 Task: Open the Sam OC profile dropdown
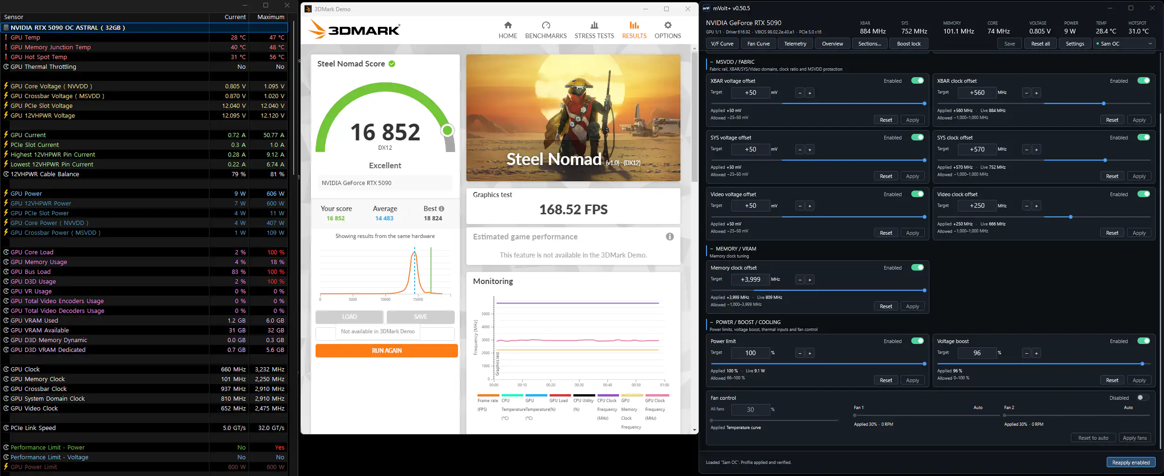1124,44
